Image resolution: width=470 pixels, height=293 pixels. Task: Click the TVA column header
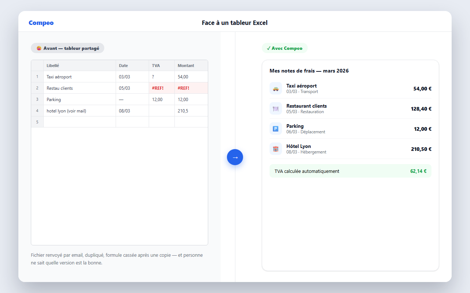coord(162,66)
